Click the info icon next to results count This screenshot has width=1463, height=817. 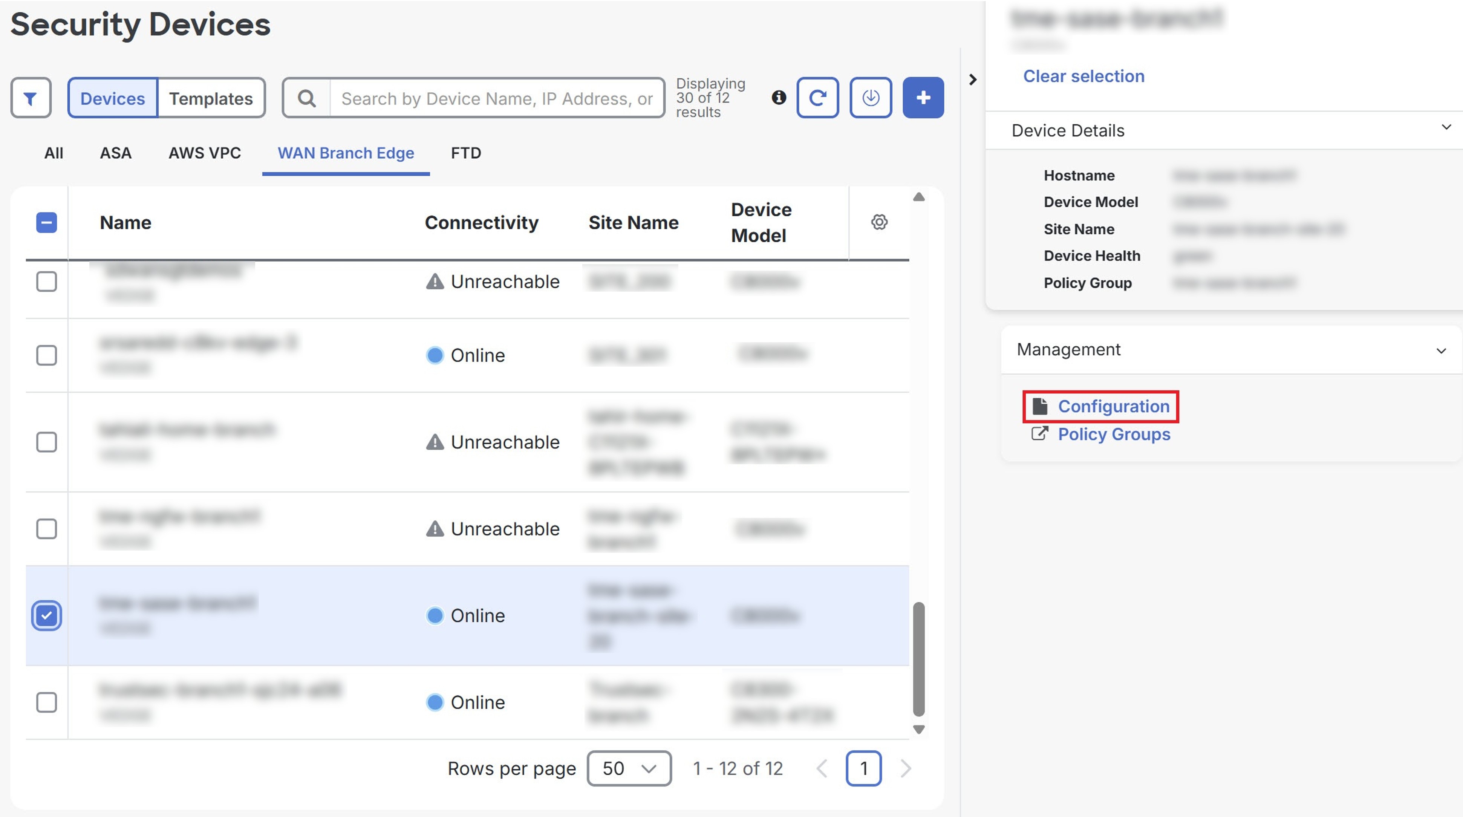coord(779,98)
